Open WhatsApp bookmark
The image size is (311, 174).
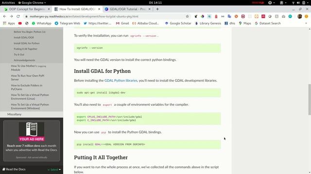pos(41,23)
